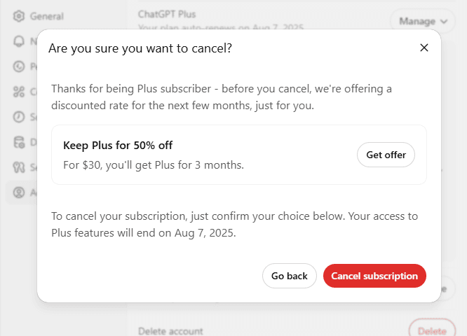Open the General tab label
467x336 pixels.
pos(47,16)
